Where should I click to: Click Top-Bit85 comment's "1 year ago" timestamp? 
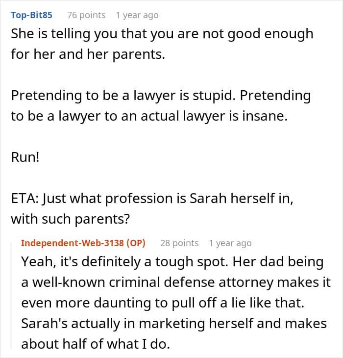[137, 15]
